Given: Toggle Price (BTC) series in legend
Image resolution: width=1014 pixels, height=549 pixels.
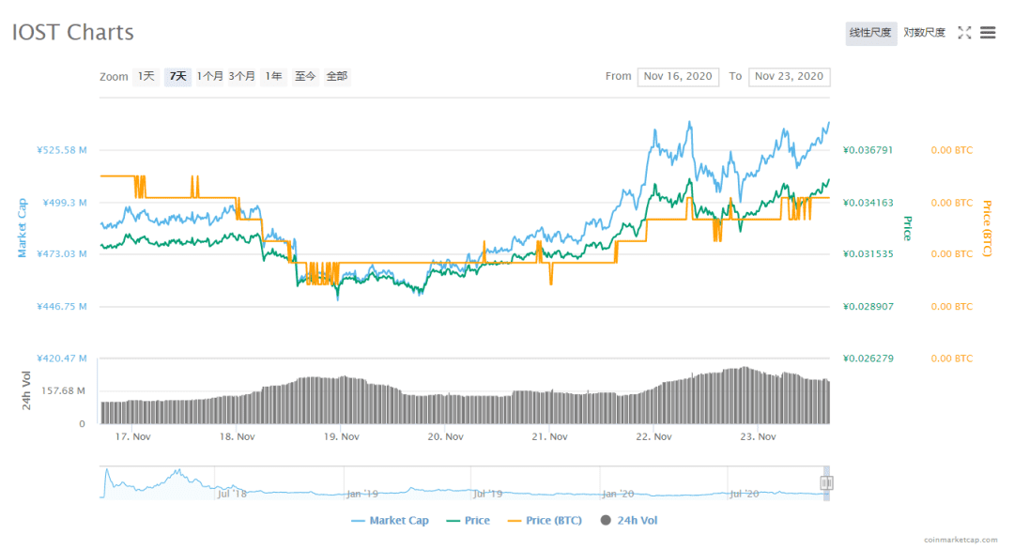Looking at the screenshot, I should click(x=545, y=521).
